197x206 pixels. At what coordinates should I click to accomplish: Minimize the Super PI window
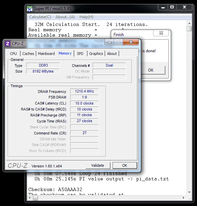tap(163, 7)
